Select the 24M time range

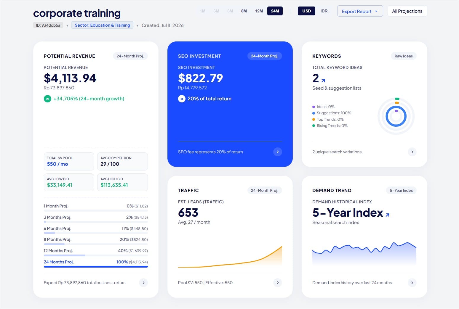coord(275,11)
